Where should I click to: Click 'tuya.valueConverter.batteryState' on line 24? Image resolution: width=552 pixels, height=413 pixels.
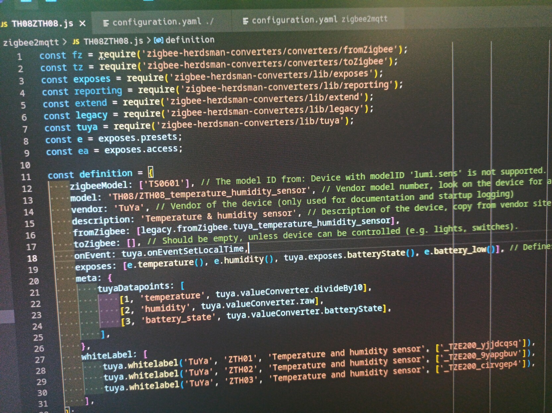(304, 312)
